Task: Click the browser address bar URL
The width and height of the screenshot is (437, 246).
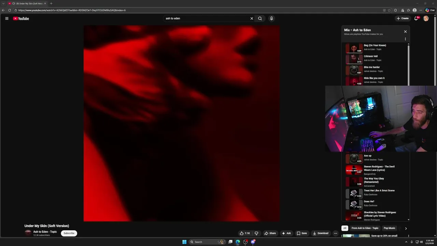Action: [x=72, y=10]
